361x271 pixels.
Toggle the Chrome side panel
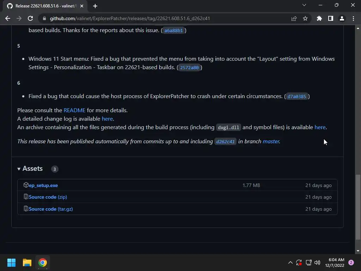click(331, 18)
